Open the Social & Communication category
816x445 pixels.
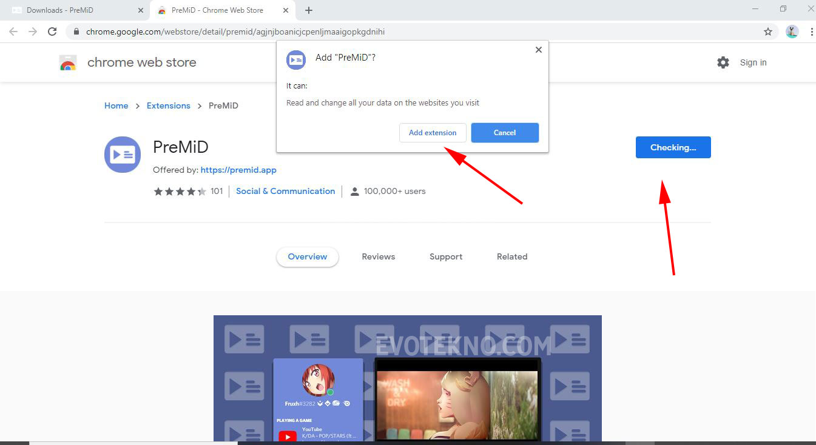[285, 191]
